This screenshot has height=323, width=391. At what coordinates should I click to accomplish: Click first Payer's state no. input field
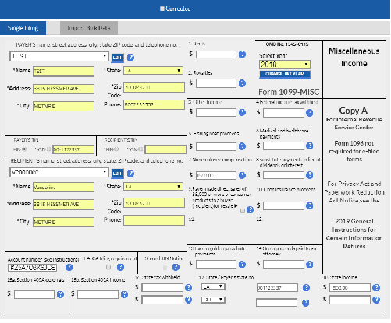pos(277,287)
